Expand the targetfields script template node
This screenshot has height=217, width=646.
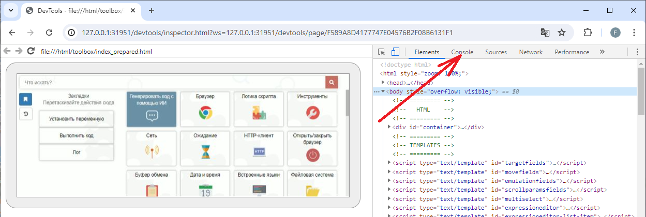(389, 163)
